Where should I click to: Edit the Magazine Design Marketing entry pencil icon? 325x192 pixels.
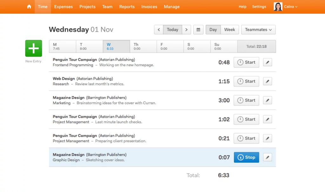click(x=268, y=100)
